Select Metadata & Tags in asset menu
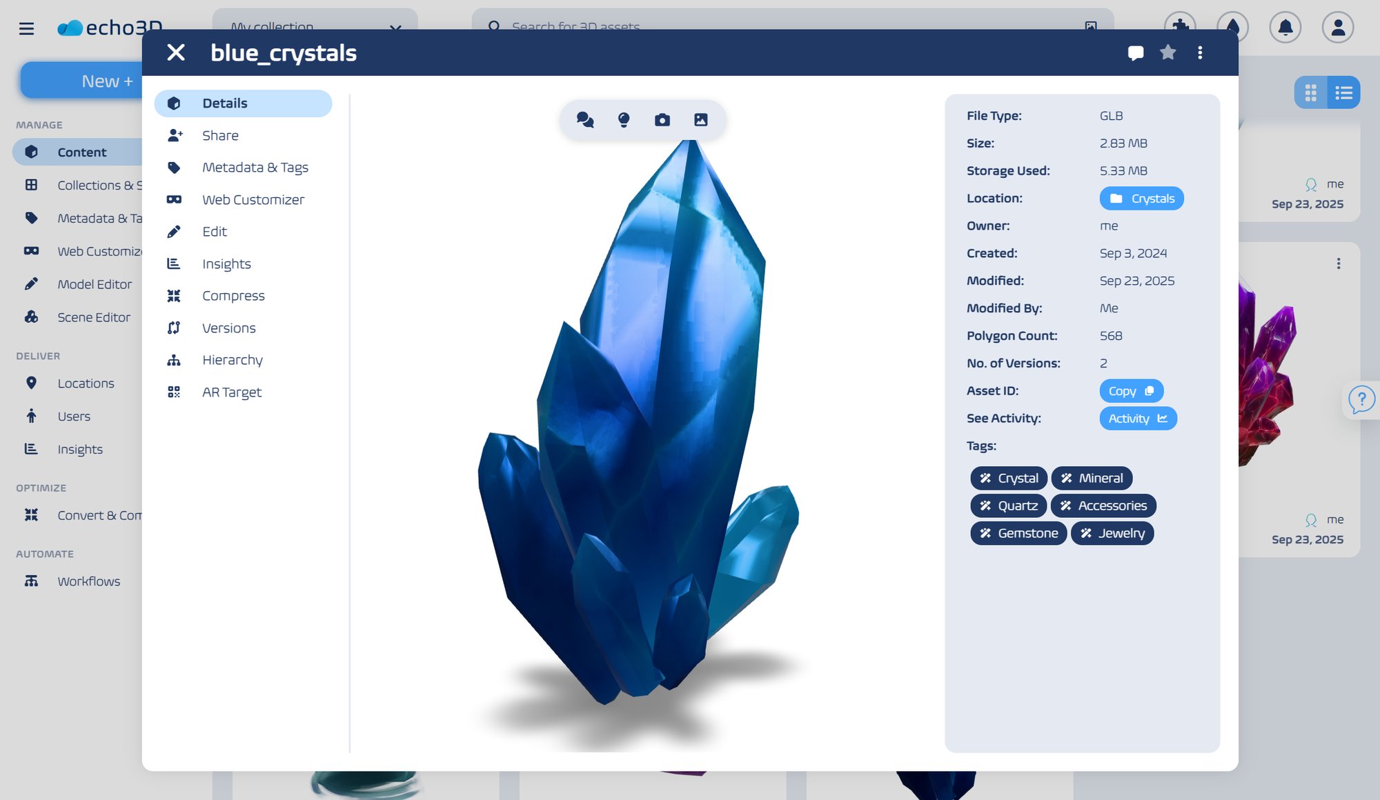 coord(255,168)
